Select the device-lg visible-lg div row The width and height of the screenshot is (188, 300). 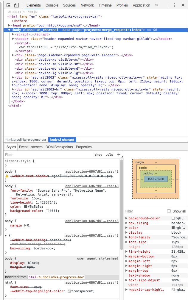[x=54, y=73]
